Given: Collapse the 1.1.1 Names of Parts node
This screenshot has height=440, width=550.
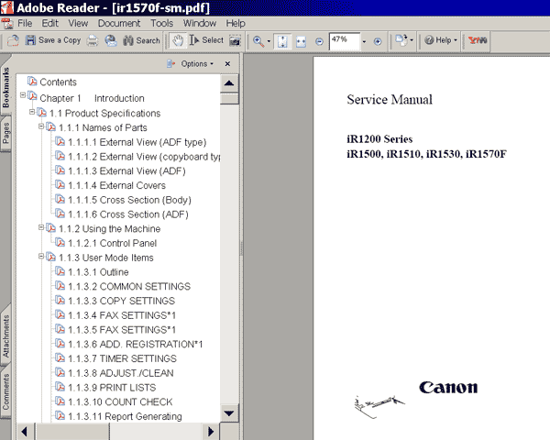Looking at the screenshot, I should pos(41,126).
